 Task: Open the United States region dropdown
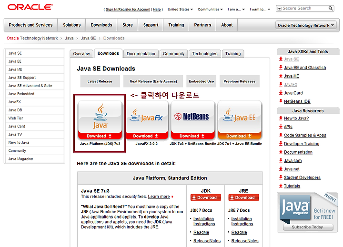180,10
